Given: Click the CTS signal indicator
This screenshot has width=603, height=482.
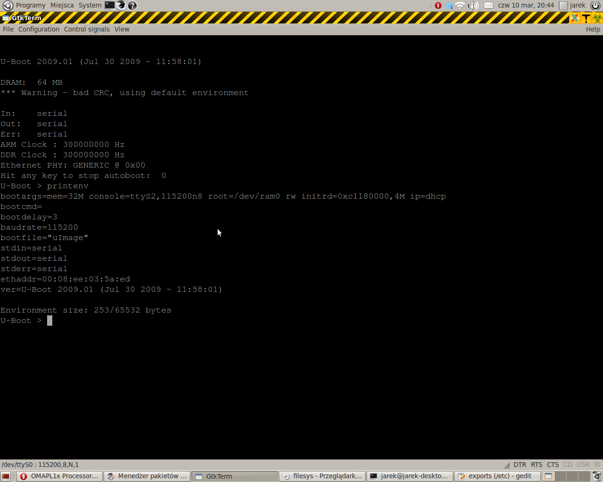Looking at the screenshot, I should point(553,465).
